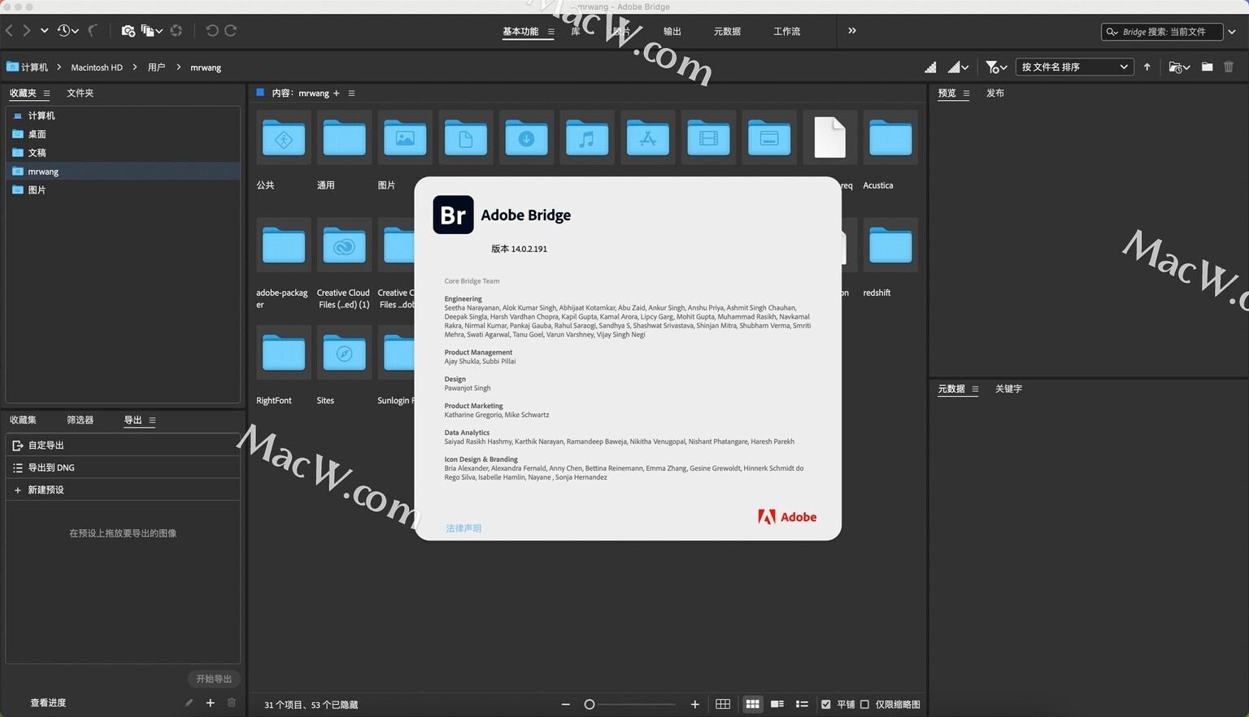
Task: Decrease thumbnail size minus button
Action: [566, 705]
